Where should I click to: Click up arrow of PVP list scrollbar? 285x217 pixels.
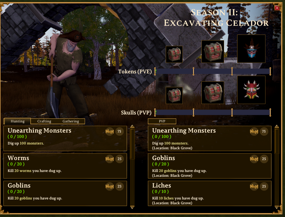277,126
